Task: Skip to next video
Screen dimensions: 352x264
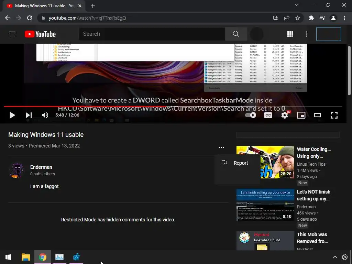Action: (x=29, y=115)
